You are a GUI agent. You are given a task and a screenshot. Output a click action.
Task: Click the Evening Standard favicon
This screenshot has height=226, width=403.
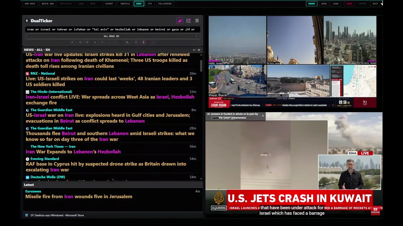(27, 159)
